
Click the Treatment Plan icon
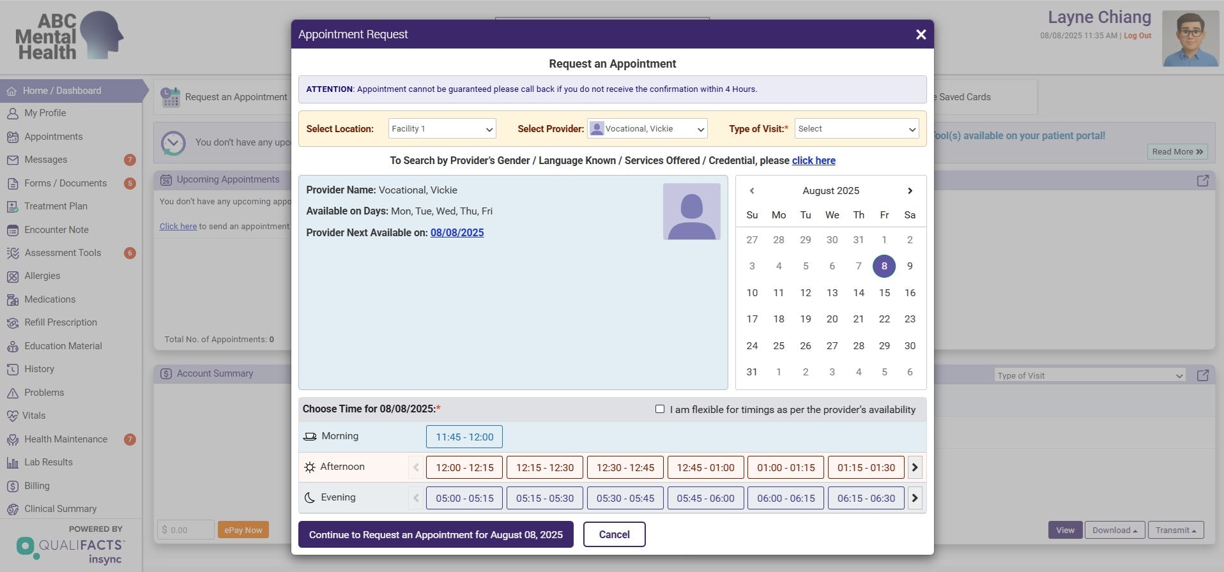point(12,207)
